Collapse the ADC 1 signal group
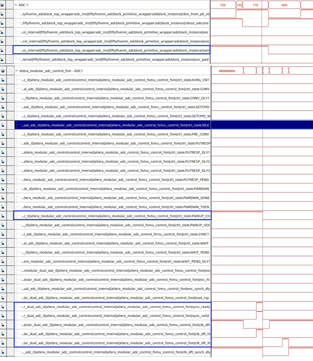 [16, 5]
